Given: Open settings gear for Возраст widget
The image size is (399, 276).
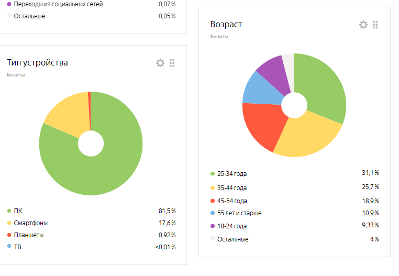Looking at the screenshot, I should 363,25.
